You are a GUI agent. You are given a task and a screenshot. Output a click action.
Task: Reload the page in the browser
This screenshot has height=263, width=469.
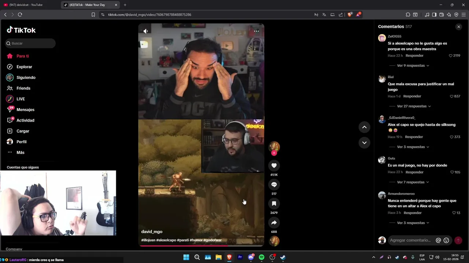tap(20, 15)
